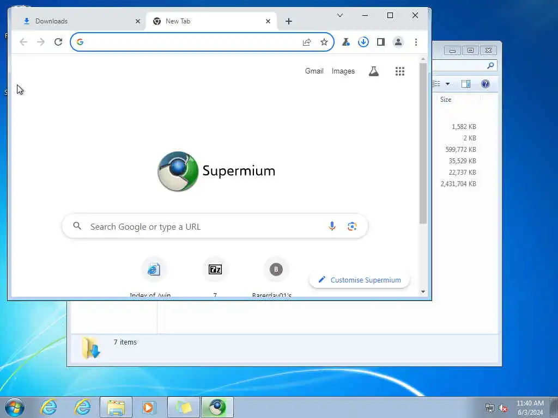Click the page vertical scrollbar thumb
The height and width of the screenshot is (418, 558).
point(423,143)
